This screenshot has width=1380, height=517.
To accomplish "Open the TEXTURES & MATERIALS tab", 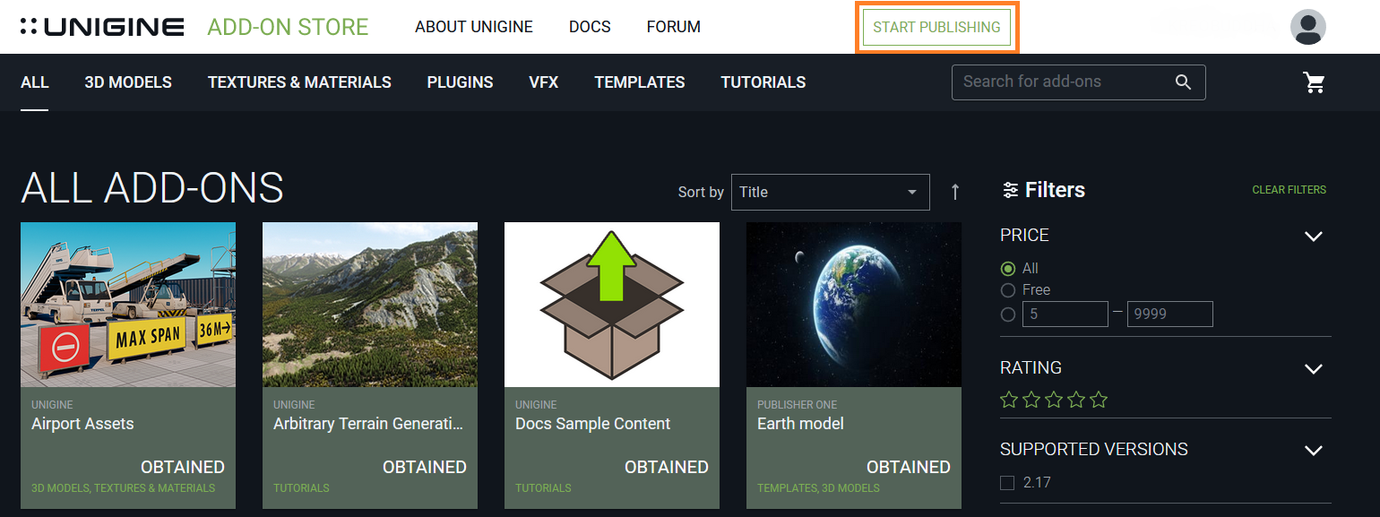I will 299,82.
